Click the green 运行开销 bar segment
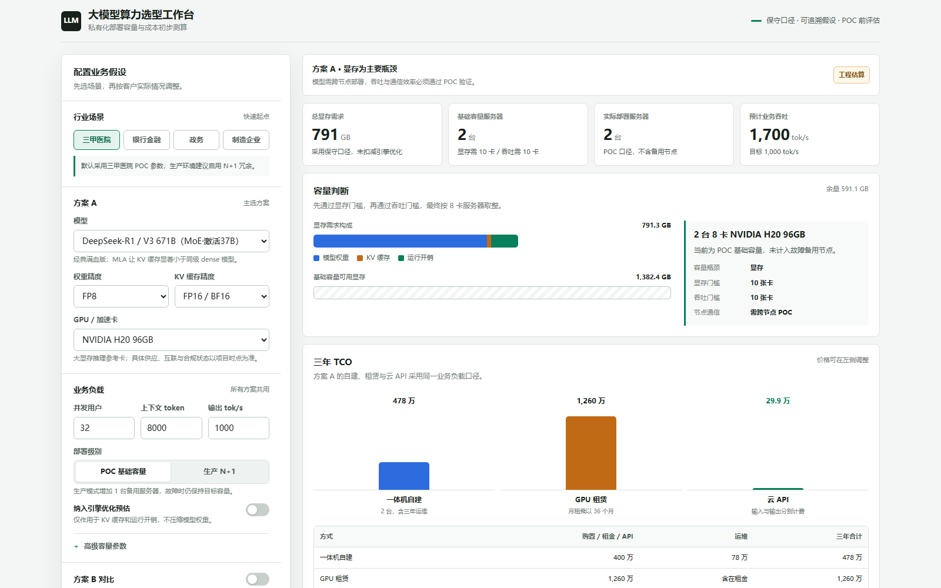 pyautogui.click(x=505, y=241)
